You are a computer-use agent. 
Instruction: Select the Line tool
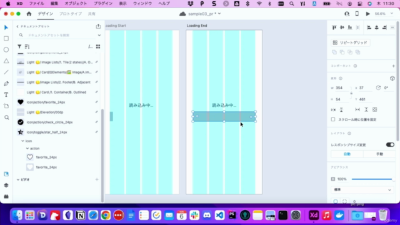[6, 72]
